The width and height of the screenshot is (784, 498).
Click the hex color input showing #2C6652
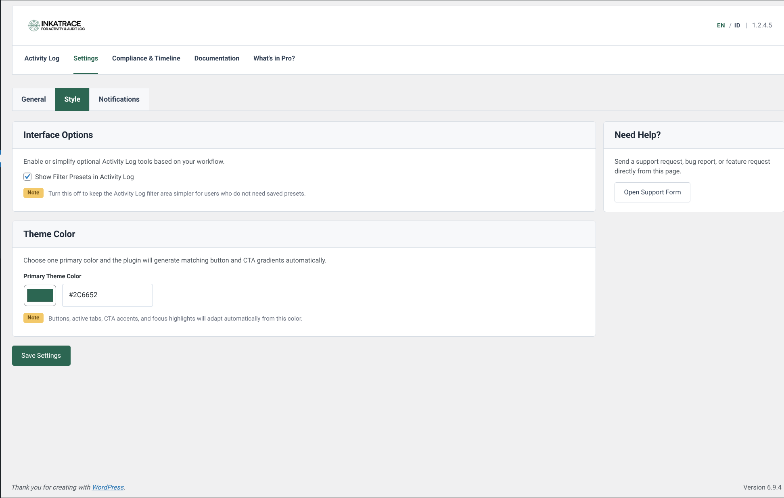point(107,295)
